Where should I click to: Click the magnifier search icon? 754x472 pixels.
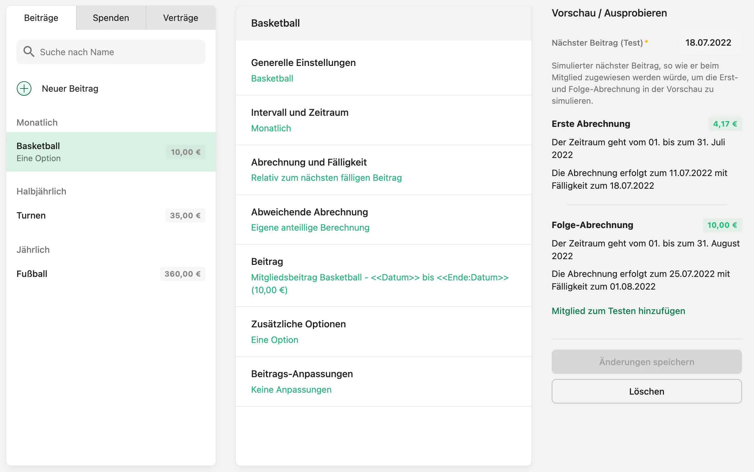coord(29,52)
